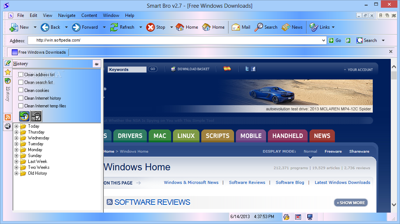
Task: Refresh the page with the green arrows icon
Action: pos(114,27)
